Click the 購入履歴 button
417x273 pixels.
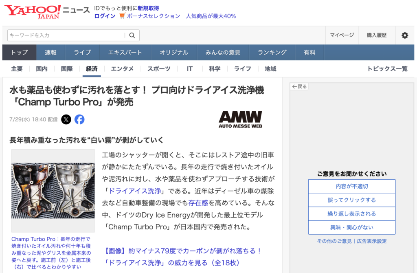point(377,35)
